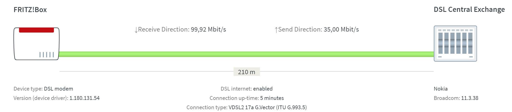Click the DSL Central Exchange server icon
This screenshot has height=112, width=512.
pyautogui.click(x=455, y=43)
